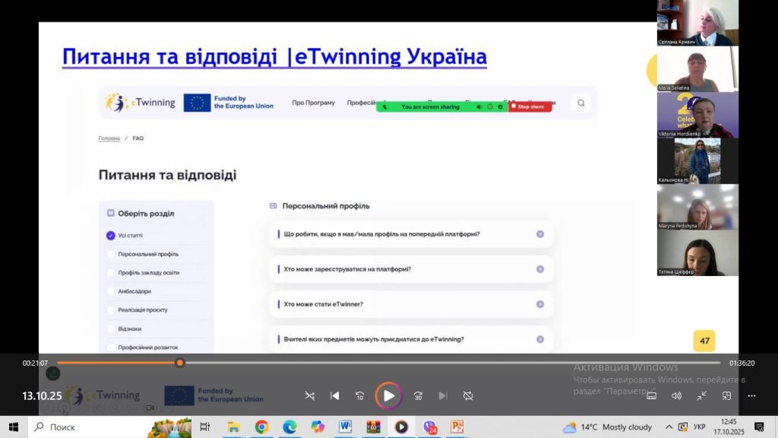Click the subtitles/captions icon
Image resolution: width=778 pixels, height=438 pixels.
(x=651, y=395)
